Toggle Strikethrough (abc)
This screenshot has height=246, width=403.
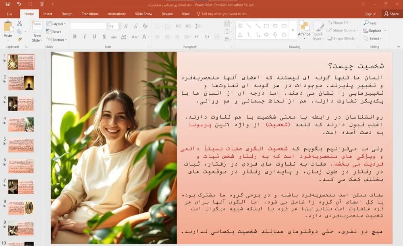pos(114,37)
